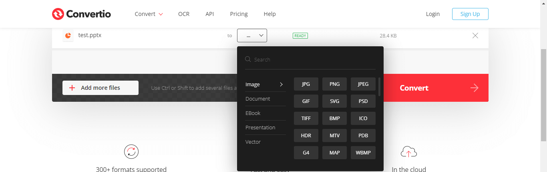Choose PDB as output format
This screenshot has width=547, height=172.
(x=363, y=136)
